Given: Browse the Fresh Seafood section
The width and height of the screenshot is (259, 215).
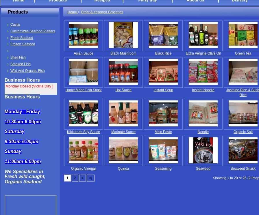Looking at the screenshot, I should point(22,38).
